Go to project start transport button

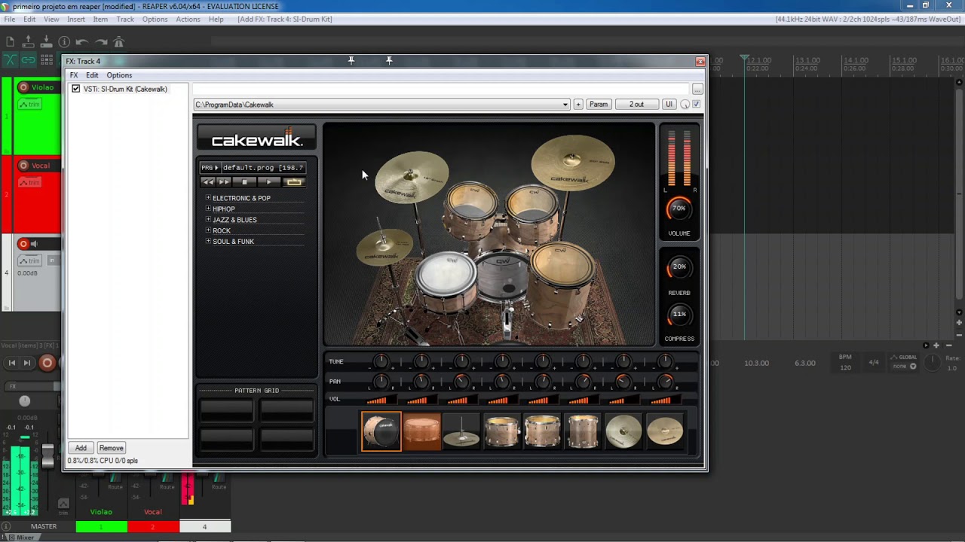[11, 363]
